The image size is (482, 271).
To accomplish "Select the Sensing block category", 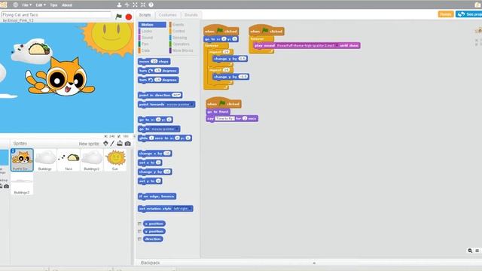I will point(182,38).
